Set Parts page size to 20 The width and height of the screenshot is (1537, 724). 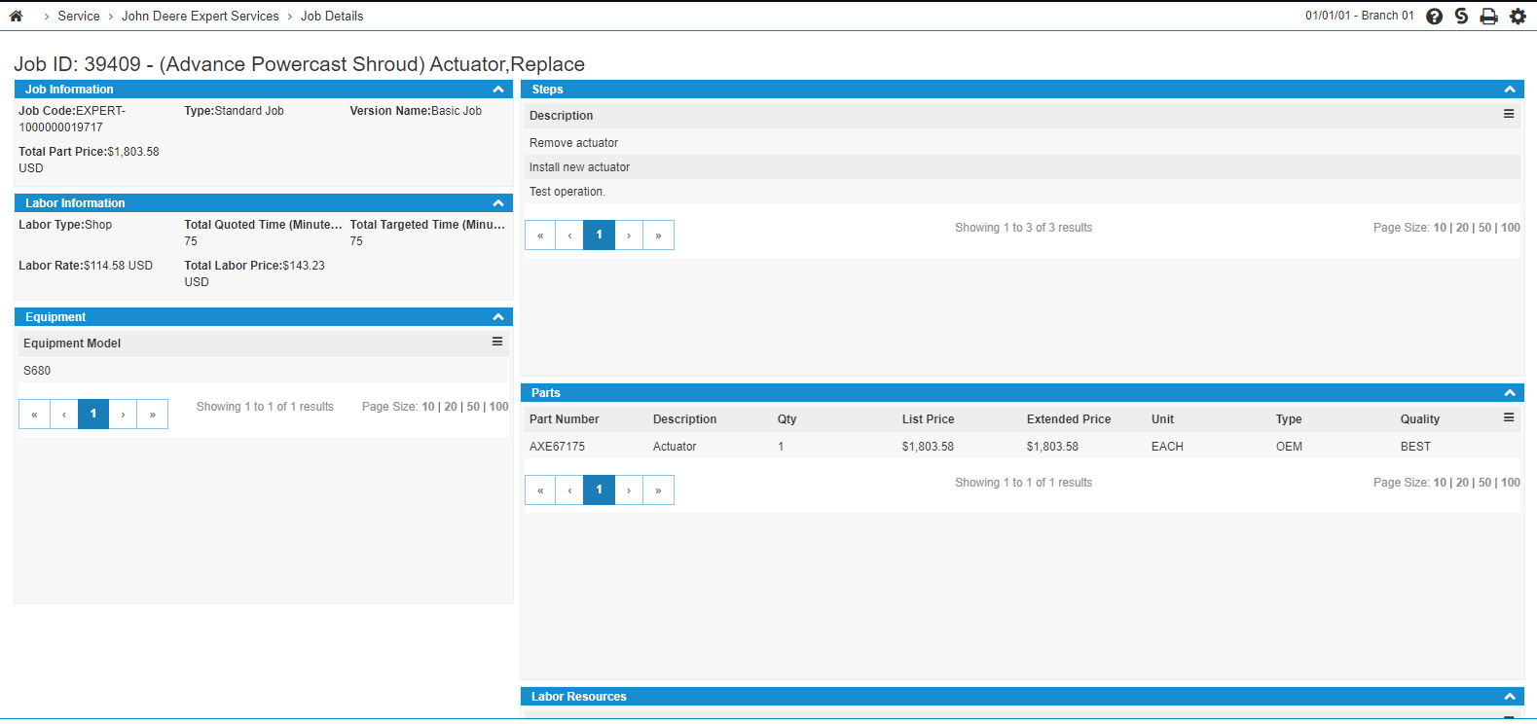(1462, 483)
